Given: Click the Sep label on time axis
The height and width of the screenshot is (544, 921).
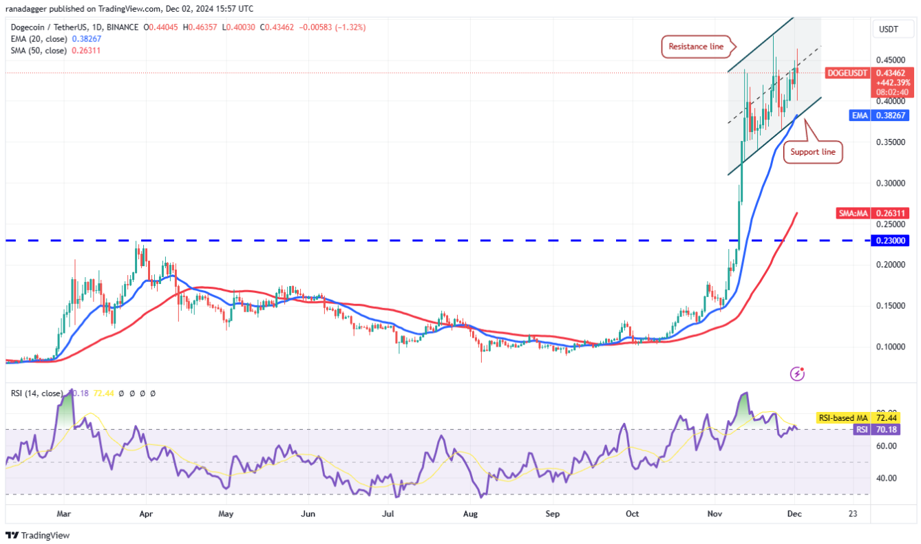Looking at the screenshot, I should point(552,514).
